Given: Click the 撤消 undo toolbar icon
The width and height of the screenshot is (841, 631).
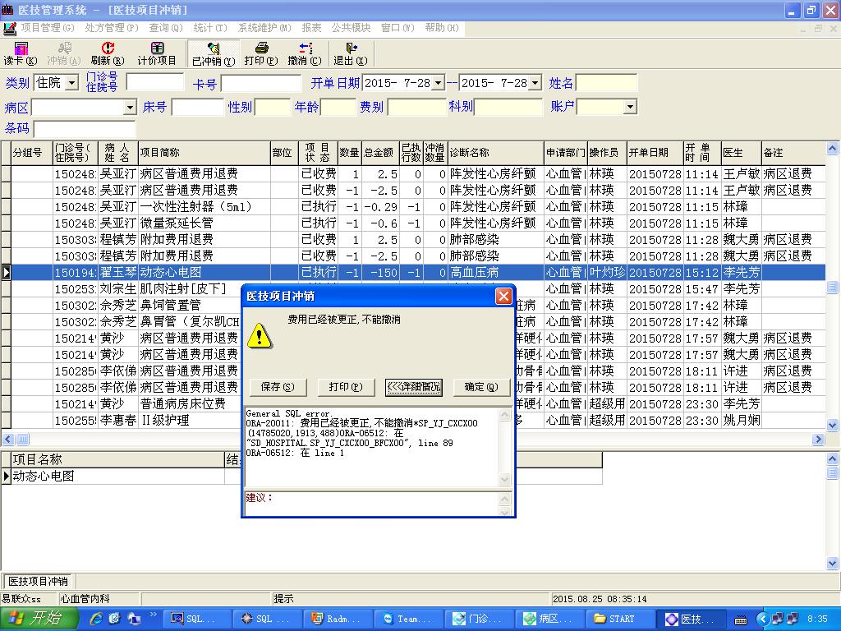Looking at the screenshot, I should click(x=305, y=53).
